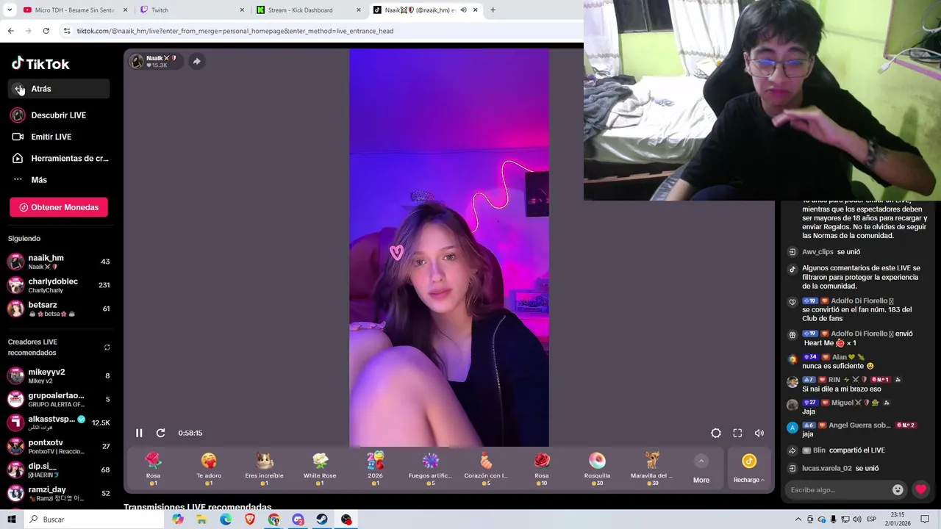Open File Explorer from the taskbar

click(201, 519)
